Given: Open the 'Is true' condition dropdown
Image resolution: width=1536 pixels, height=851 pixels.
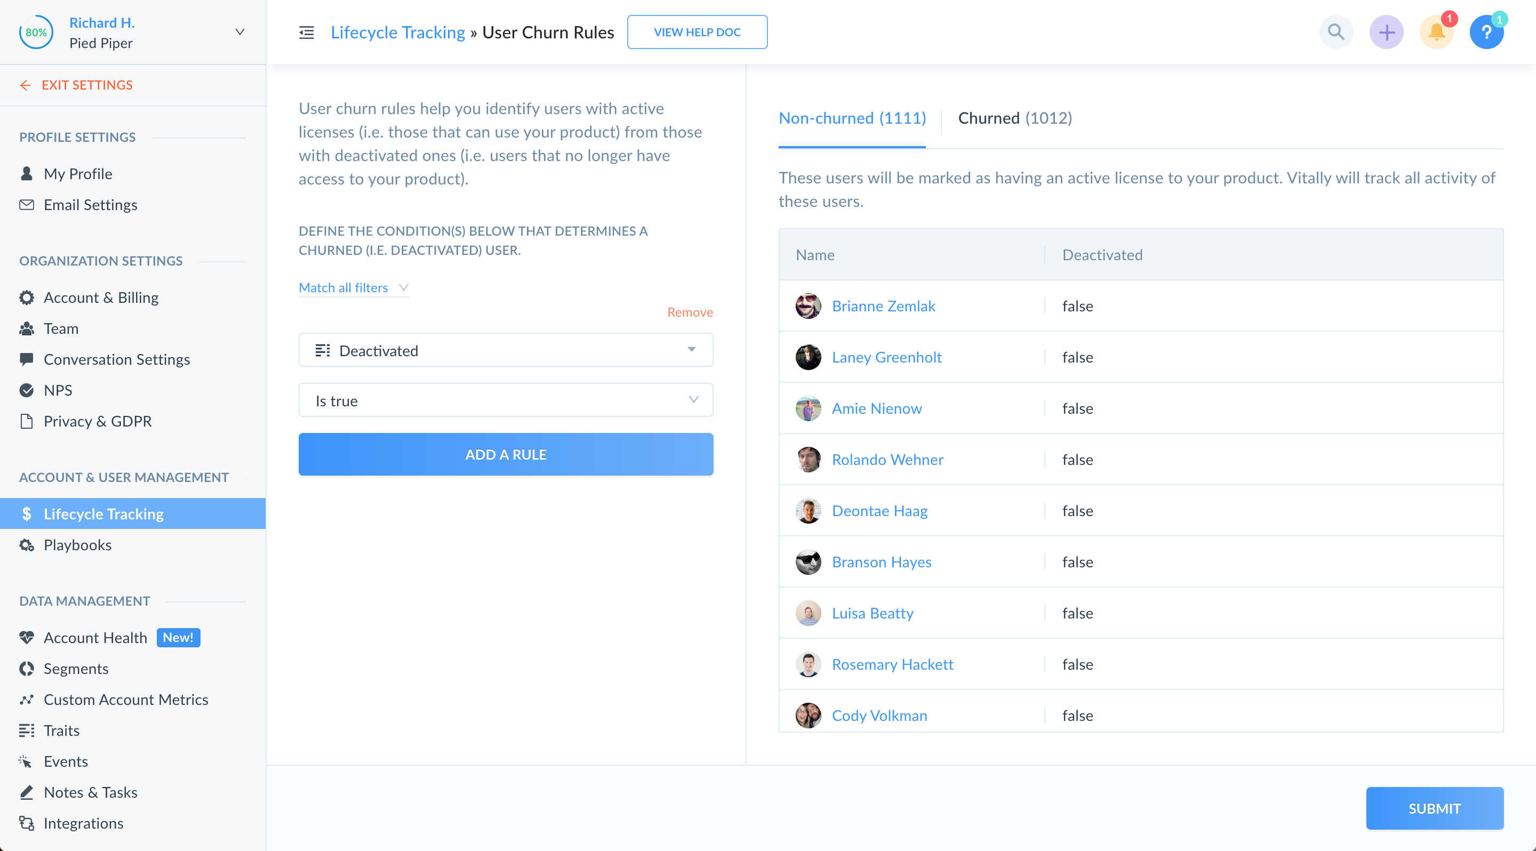Looking at the screenshot, I should pyautogui.click(x=505, y=400).
